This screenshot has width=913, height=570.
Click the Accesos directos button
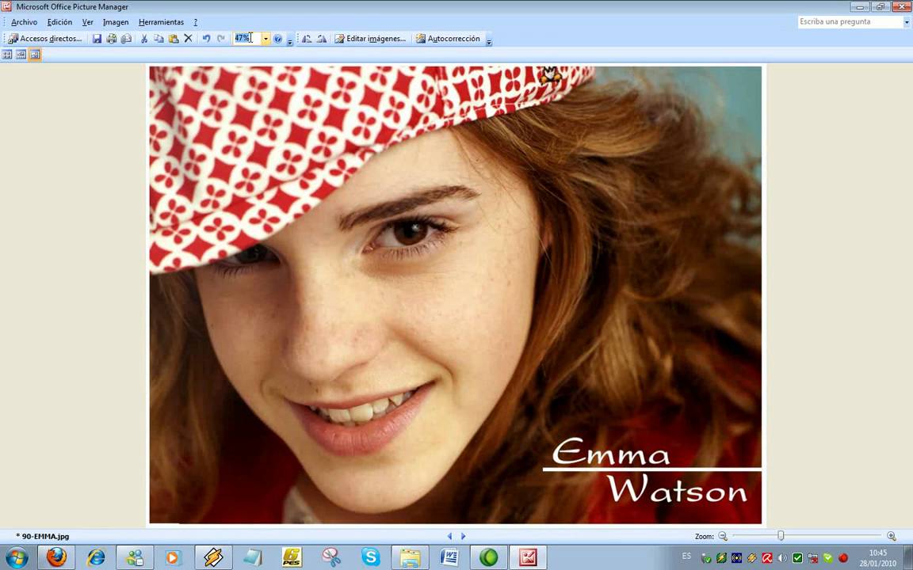coord(45,38)
